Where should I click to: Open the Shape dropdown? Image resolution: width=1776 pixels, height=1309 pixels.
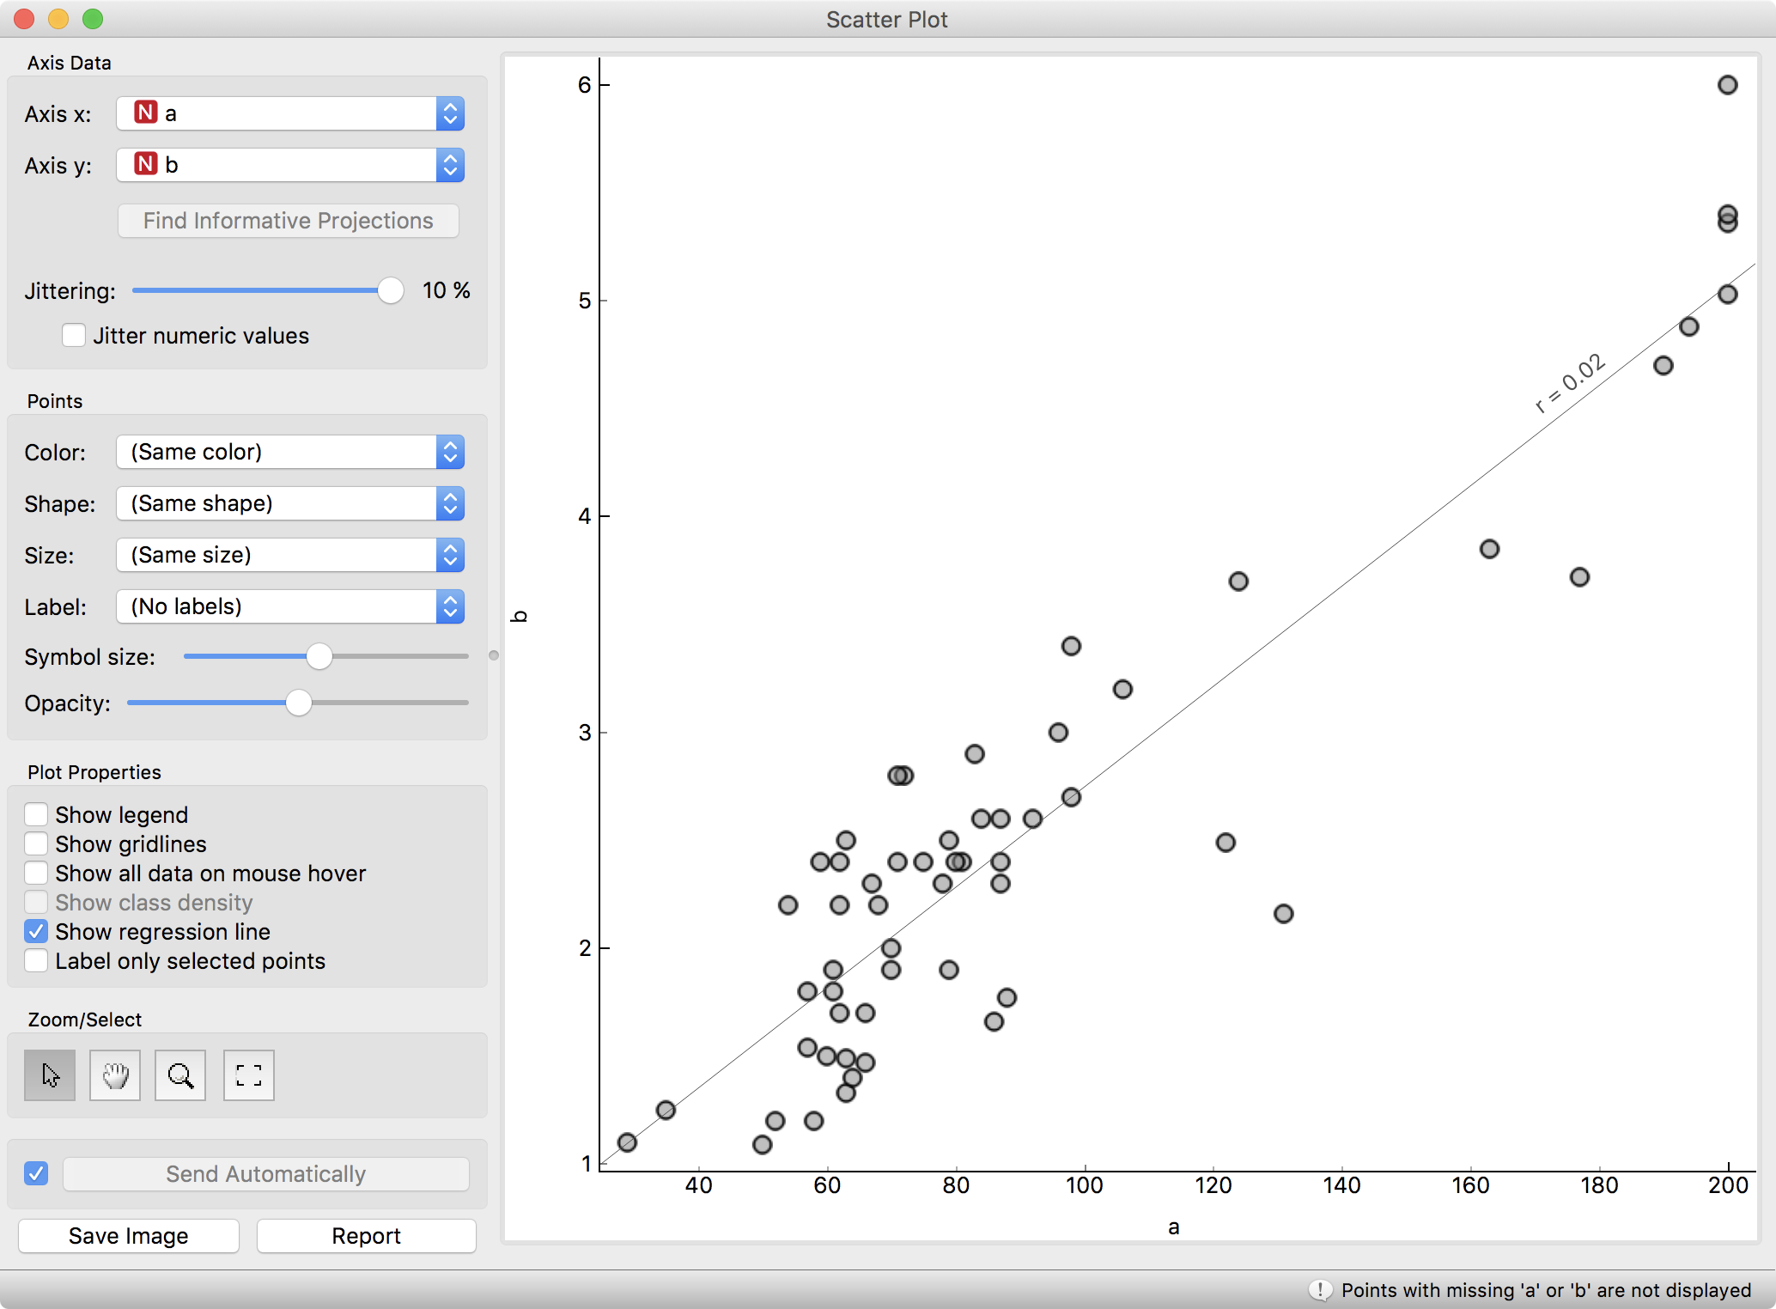click(x=449, y=503)
